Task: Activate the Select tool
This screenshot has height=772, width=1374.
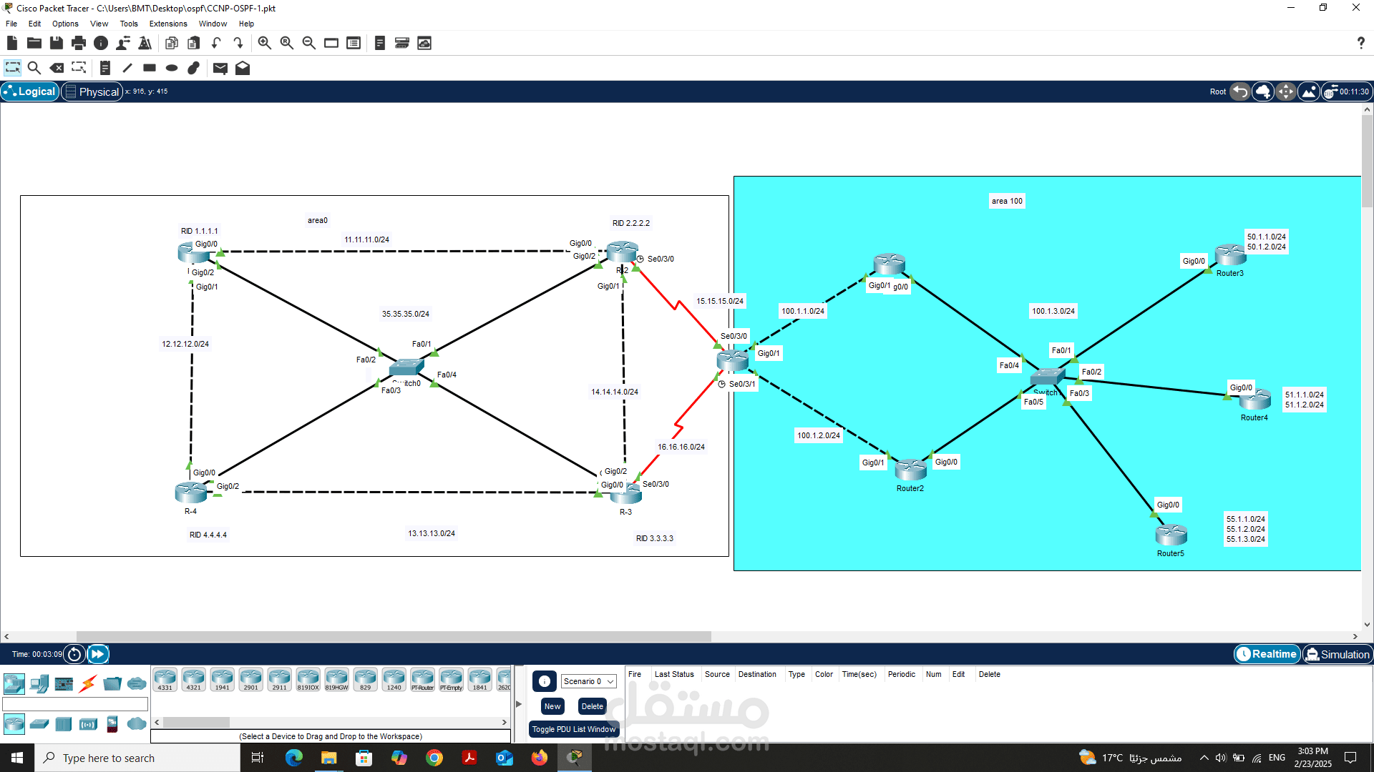Action: (x=13, y=68)
